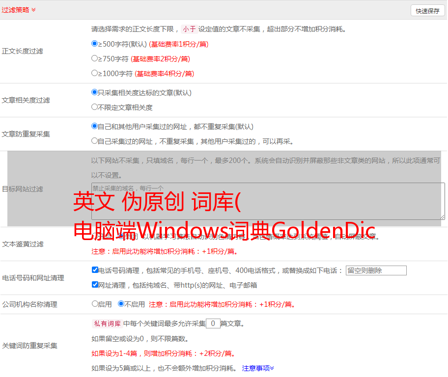This screenshot has width=448, height=377.
Task: Click the 私有词库 tag
Action: coord(107,323)
